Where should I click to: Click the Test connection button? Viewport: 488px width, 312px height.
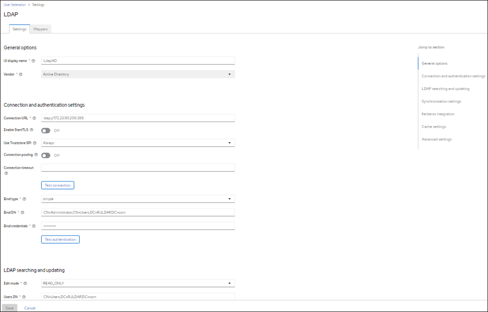pyautogui.click(x=58, y=185)
